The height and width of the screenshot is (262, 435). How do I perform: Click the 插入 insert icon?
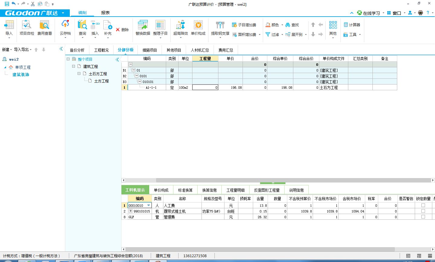point(95,25)
